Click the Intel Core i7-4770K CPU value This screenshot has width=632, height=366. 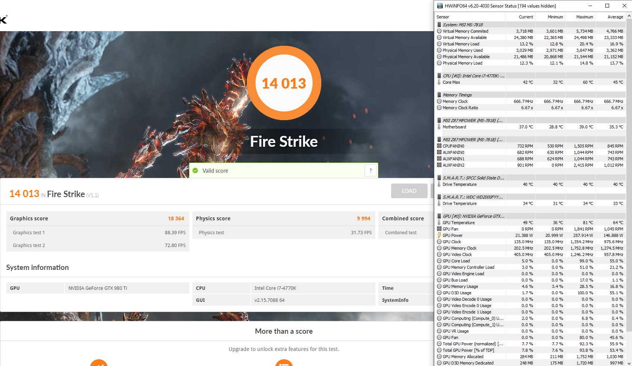click(275, 288)
